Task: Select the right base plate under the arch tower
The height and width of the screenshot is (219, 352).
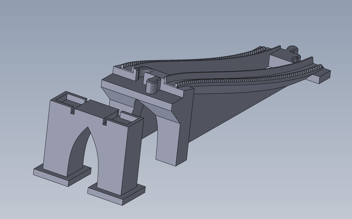Action: pos(117,194)
